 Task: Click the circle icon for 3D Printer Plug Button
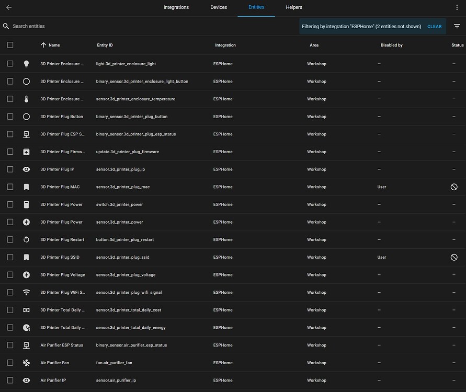[x=27, y=117]
